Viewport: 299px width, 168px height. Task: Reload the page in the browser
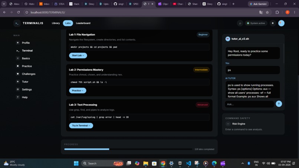tap(18, 12)
